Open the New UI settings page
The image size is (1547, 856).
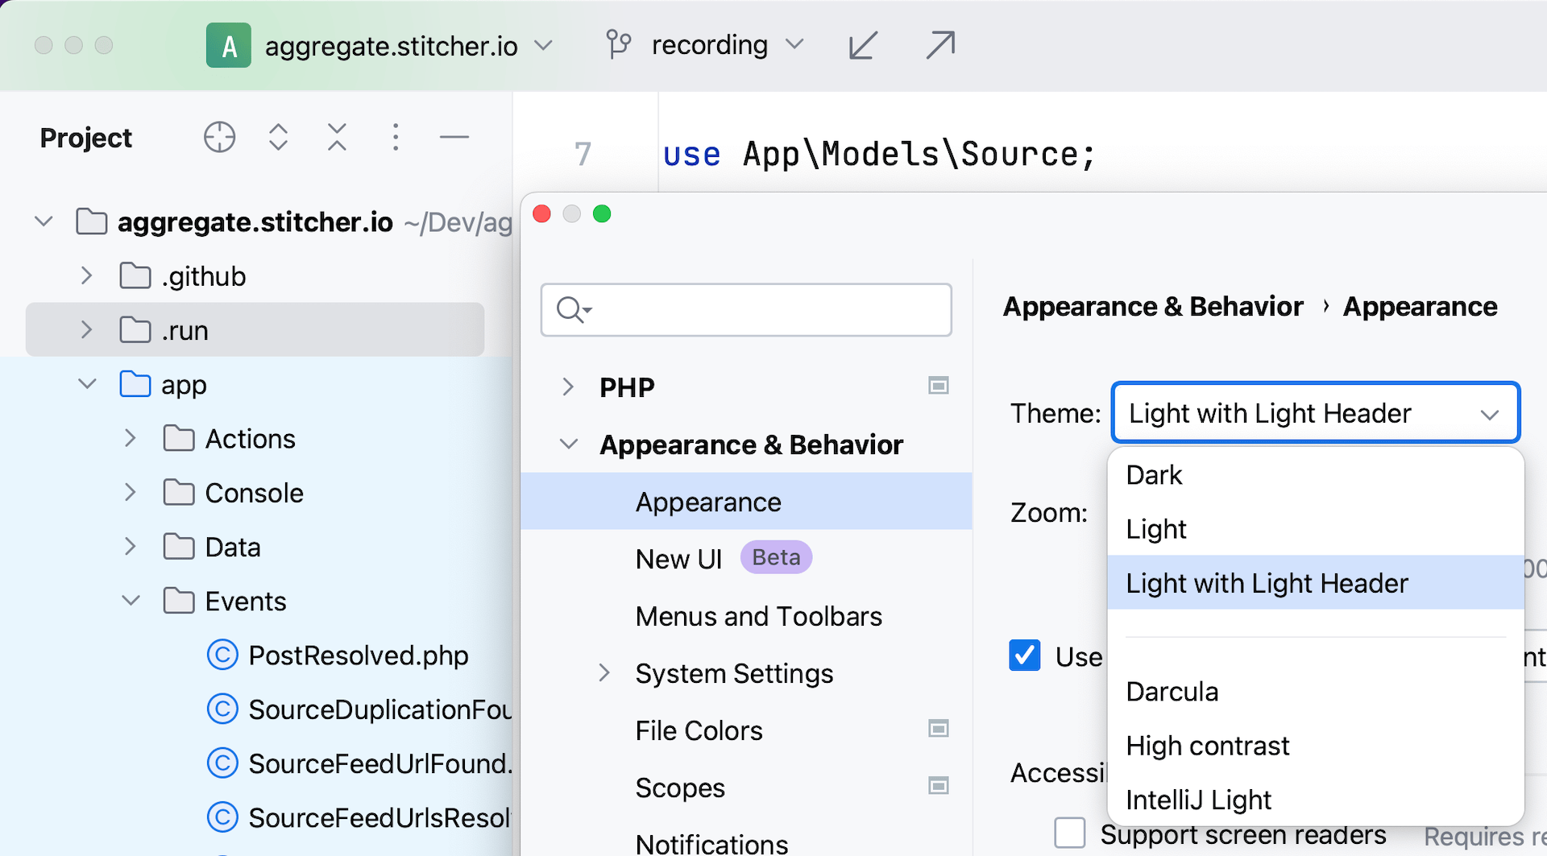click(678, 559)
